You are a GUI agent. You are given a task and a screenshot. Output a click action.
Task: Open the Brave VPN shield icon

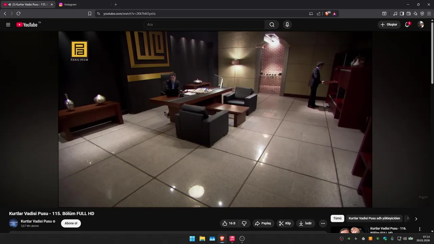422,14
